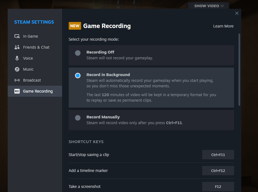Click the Voice microphone icon
The width and height of the screenshot is (258, 192).
click(17, 58)
